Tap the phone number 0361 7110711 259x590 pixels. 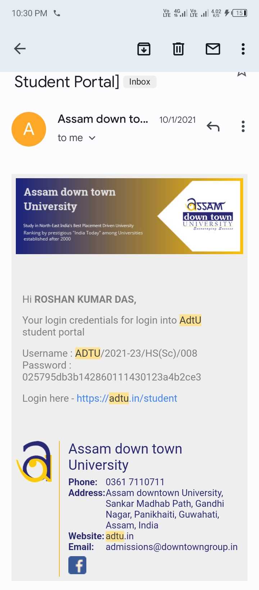(x=135, y=482)
